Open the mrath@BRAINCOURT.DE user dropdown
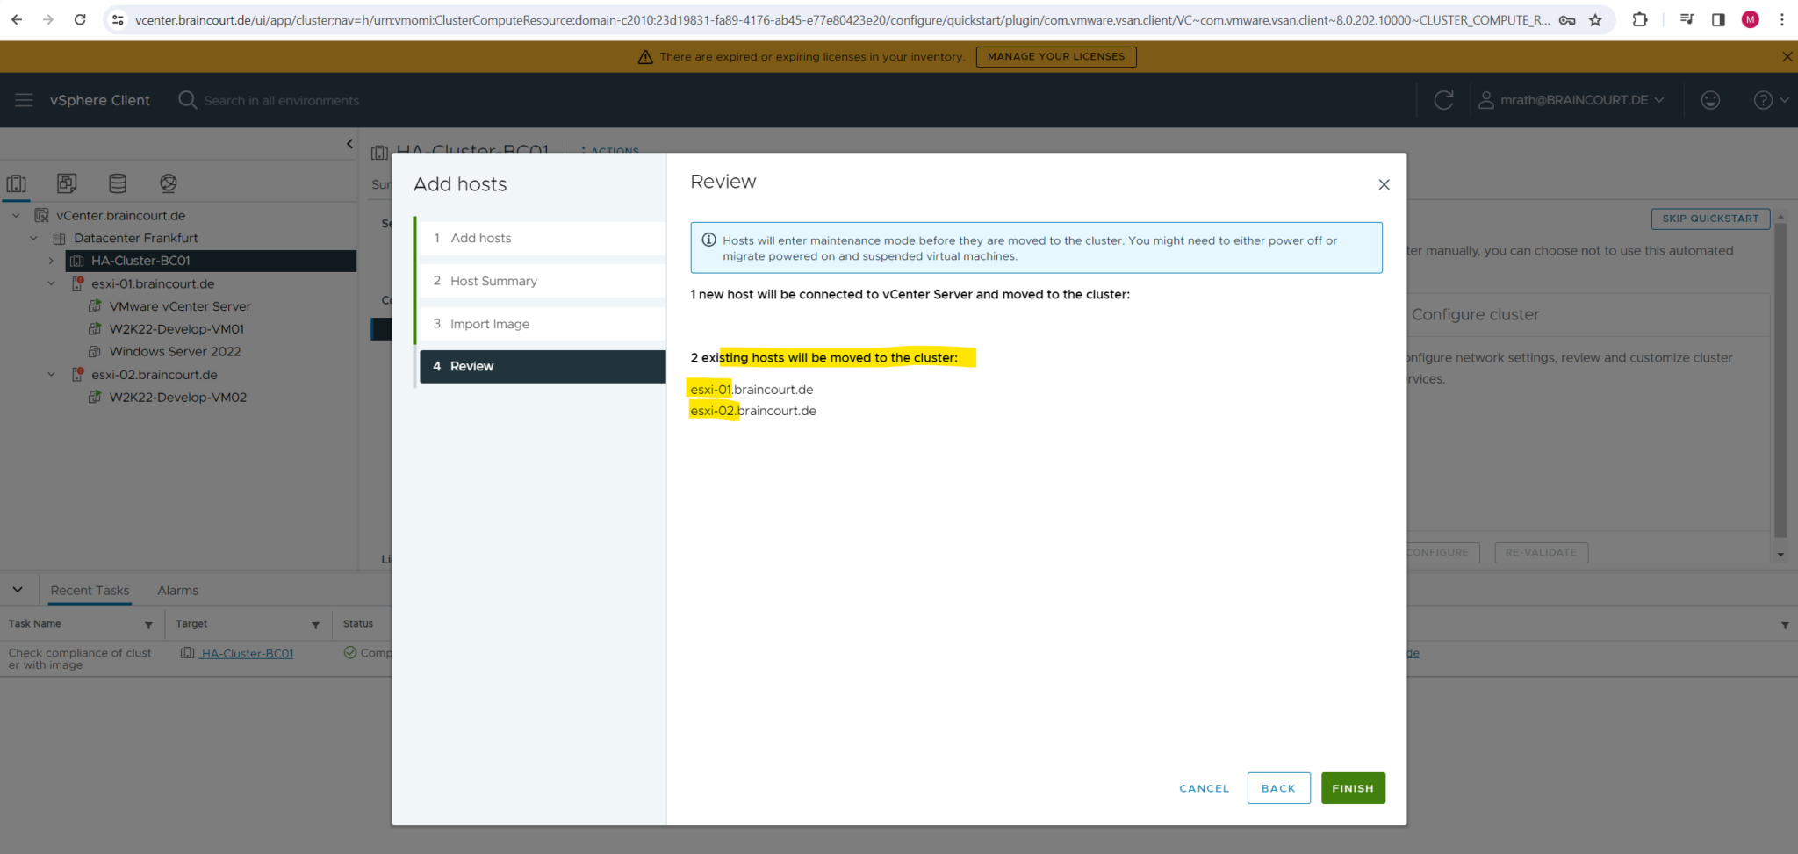The image size is (1798, 854). point(1571,100)
